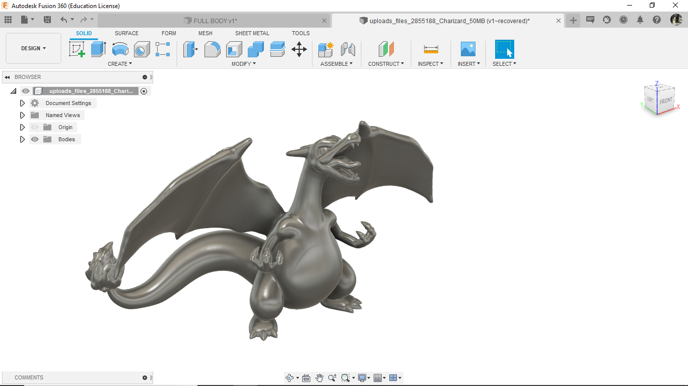Activate the Extrude tool
Screen dimensions: 688x386
pos(97,49)
